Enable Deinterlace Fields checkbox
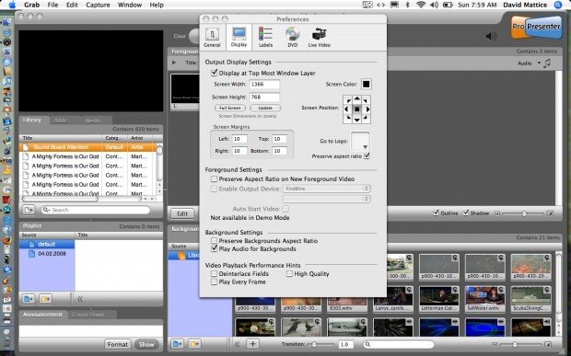Viewport: 571px width, 356px height. pyautogui.click(x=214, y=273)
